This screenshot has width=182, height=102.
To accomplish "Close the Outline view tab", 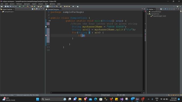I will pos(154,9).
